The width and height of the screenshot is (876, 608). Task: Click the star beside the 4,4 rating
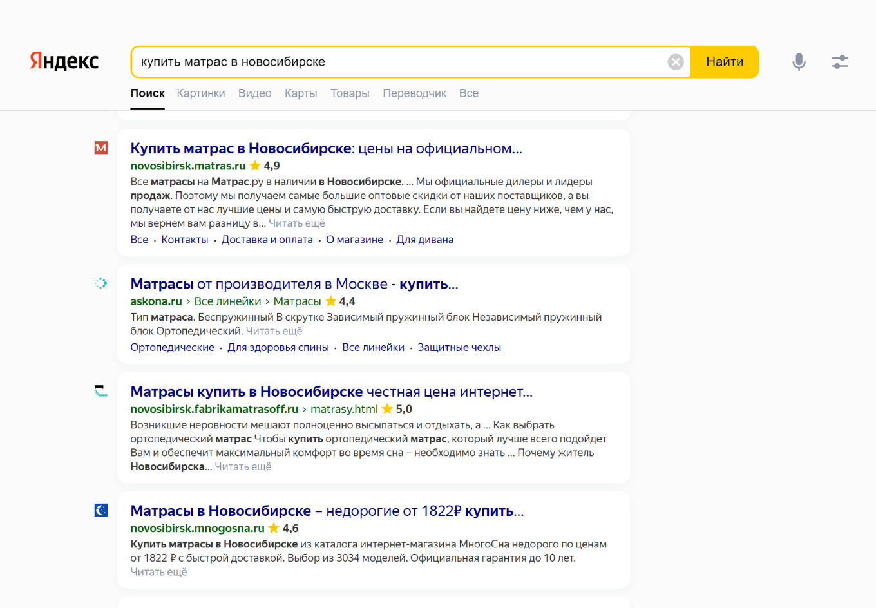click(331, 301)
